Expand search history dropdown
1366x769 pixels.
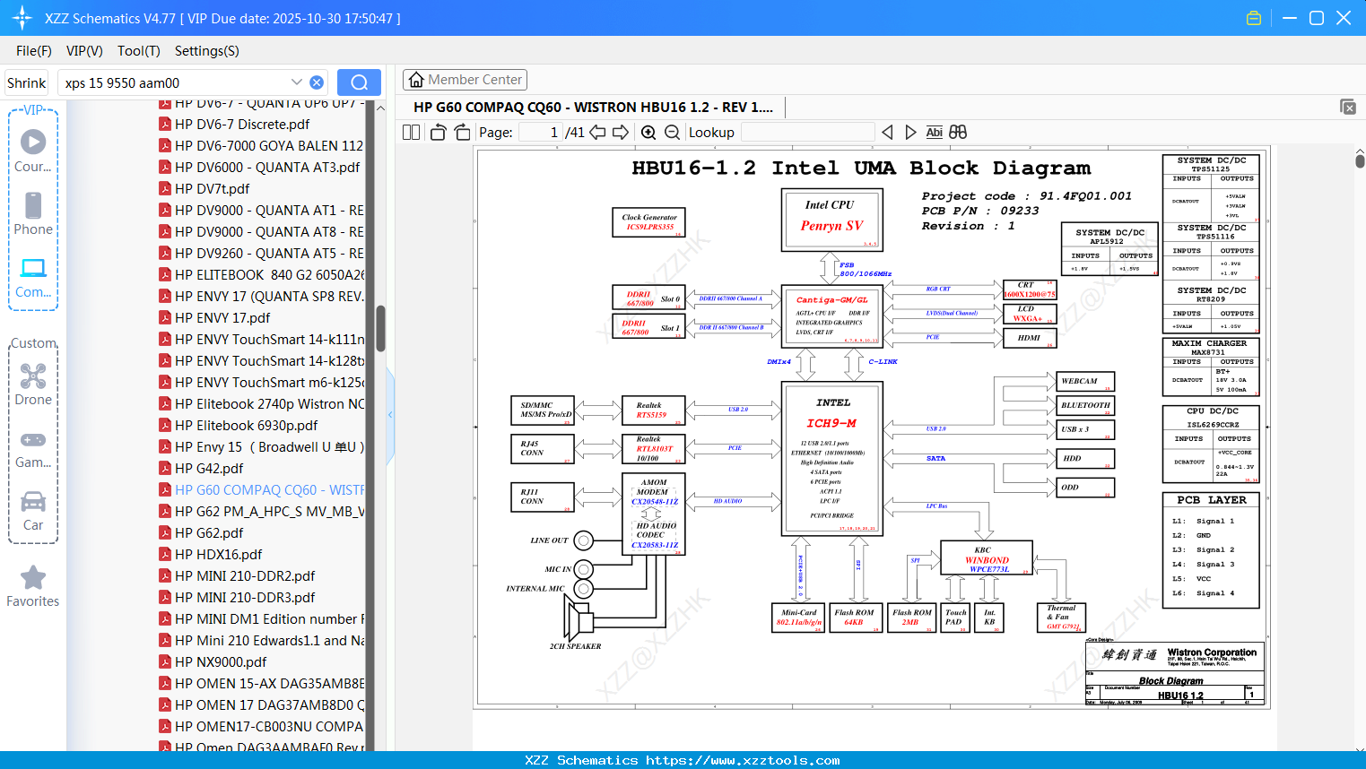coord(297,82)
